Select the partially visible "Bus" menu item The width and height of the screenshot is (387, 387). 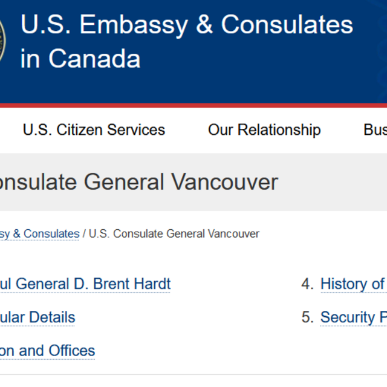375,130
